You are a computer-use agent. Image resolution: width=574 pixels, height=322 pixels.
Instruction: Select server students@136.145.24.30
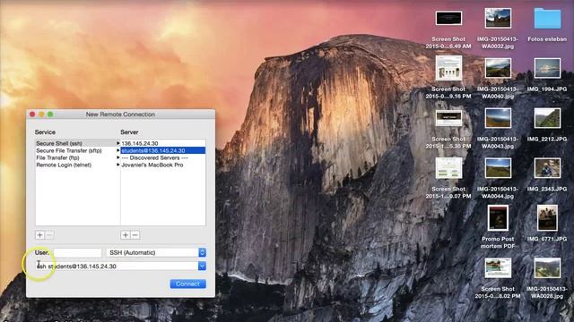pos(163,150)
